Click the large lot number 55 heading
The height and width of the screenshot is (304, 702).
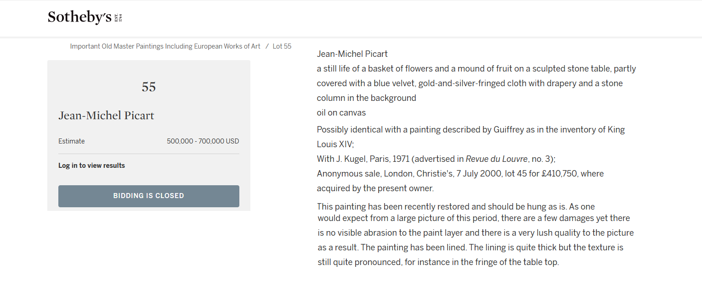point(149,87)
